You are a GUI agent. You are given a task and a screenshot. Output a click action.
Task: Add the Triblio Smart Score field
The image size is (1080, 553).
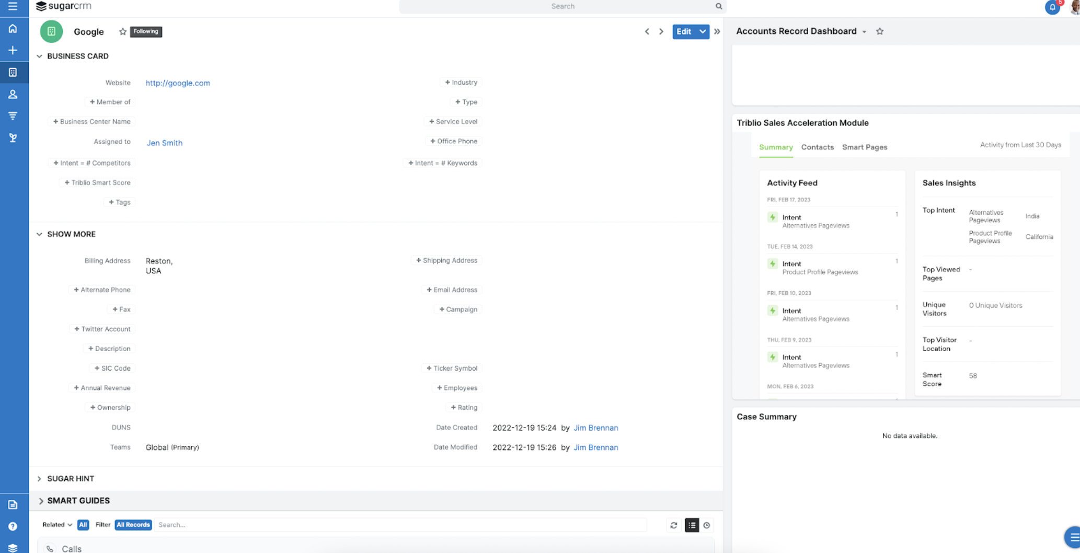tap(97, 182)
